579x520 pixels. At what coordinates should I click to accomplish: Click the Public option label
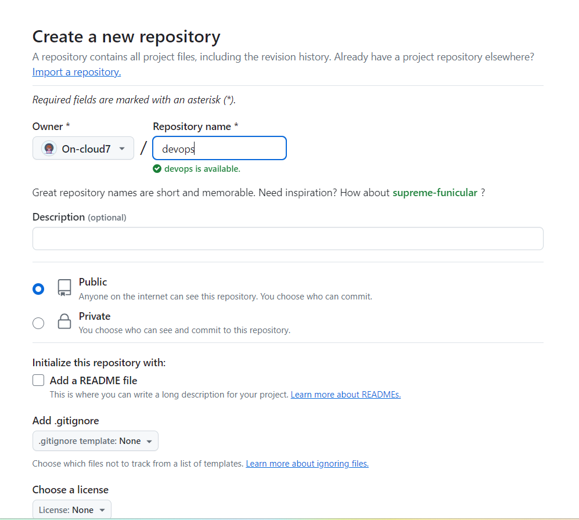coord(93,282)
